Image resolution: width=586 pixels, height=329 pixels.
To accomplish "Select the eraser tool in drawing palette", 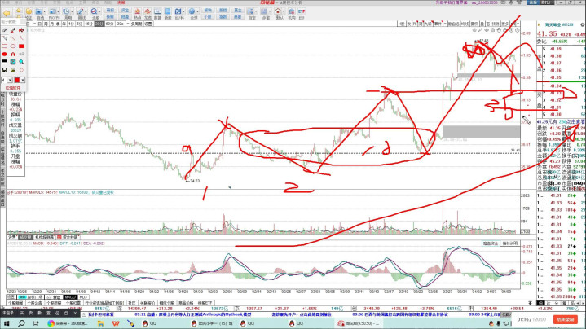I will [x=5, y=30].
